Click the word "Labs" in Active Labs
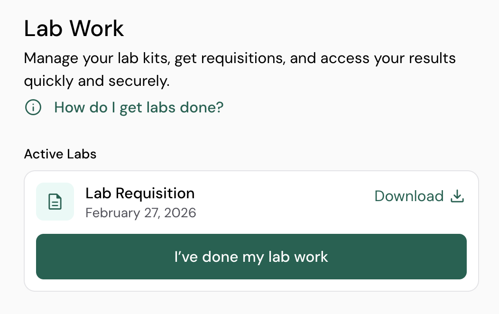 (81, 154)
